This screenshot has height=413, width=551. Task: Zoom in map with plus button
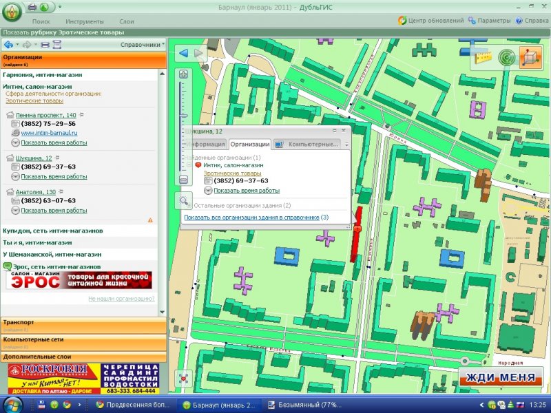183,74
